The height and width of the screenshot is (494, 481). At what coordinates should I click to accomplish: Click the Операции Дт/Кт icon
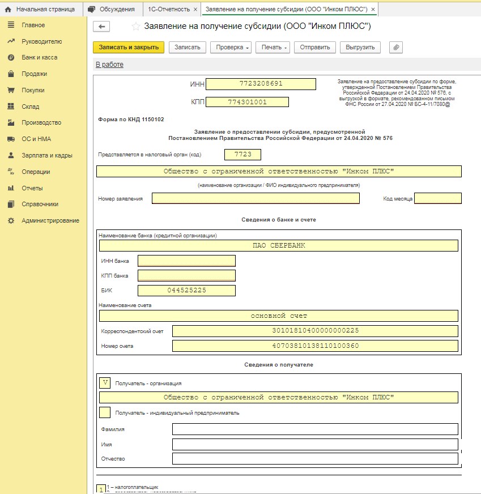pos(11,172)
